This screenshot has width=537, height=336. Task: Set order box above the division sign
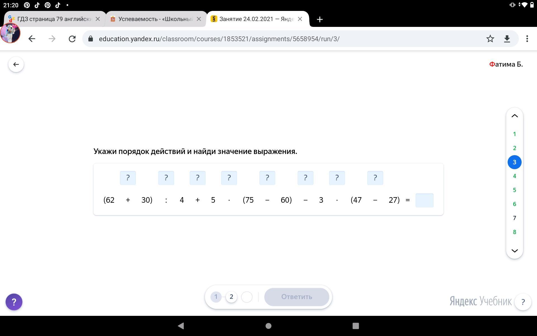[x=166, y=178]
